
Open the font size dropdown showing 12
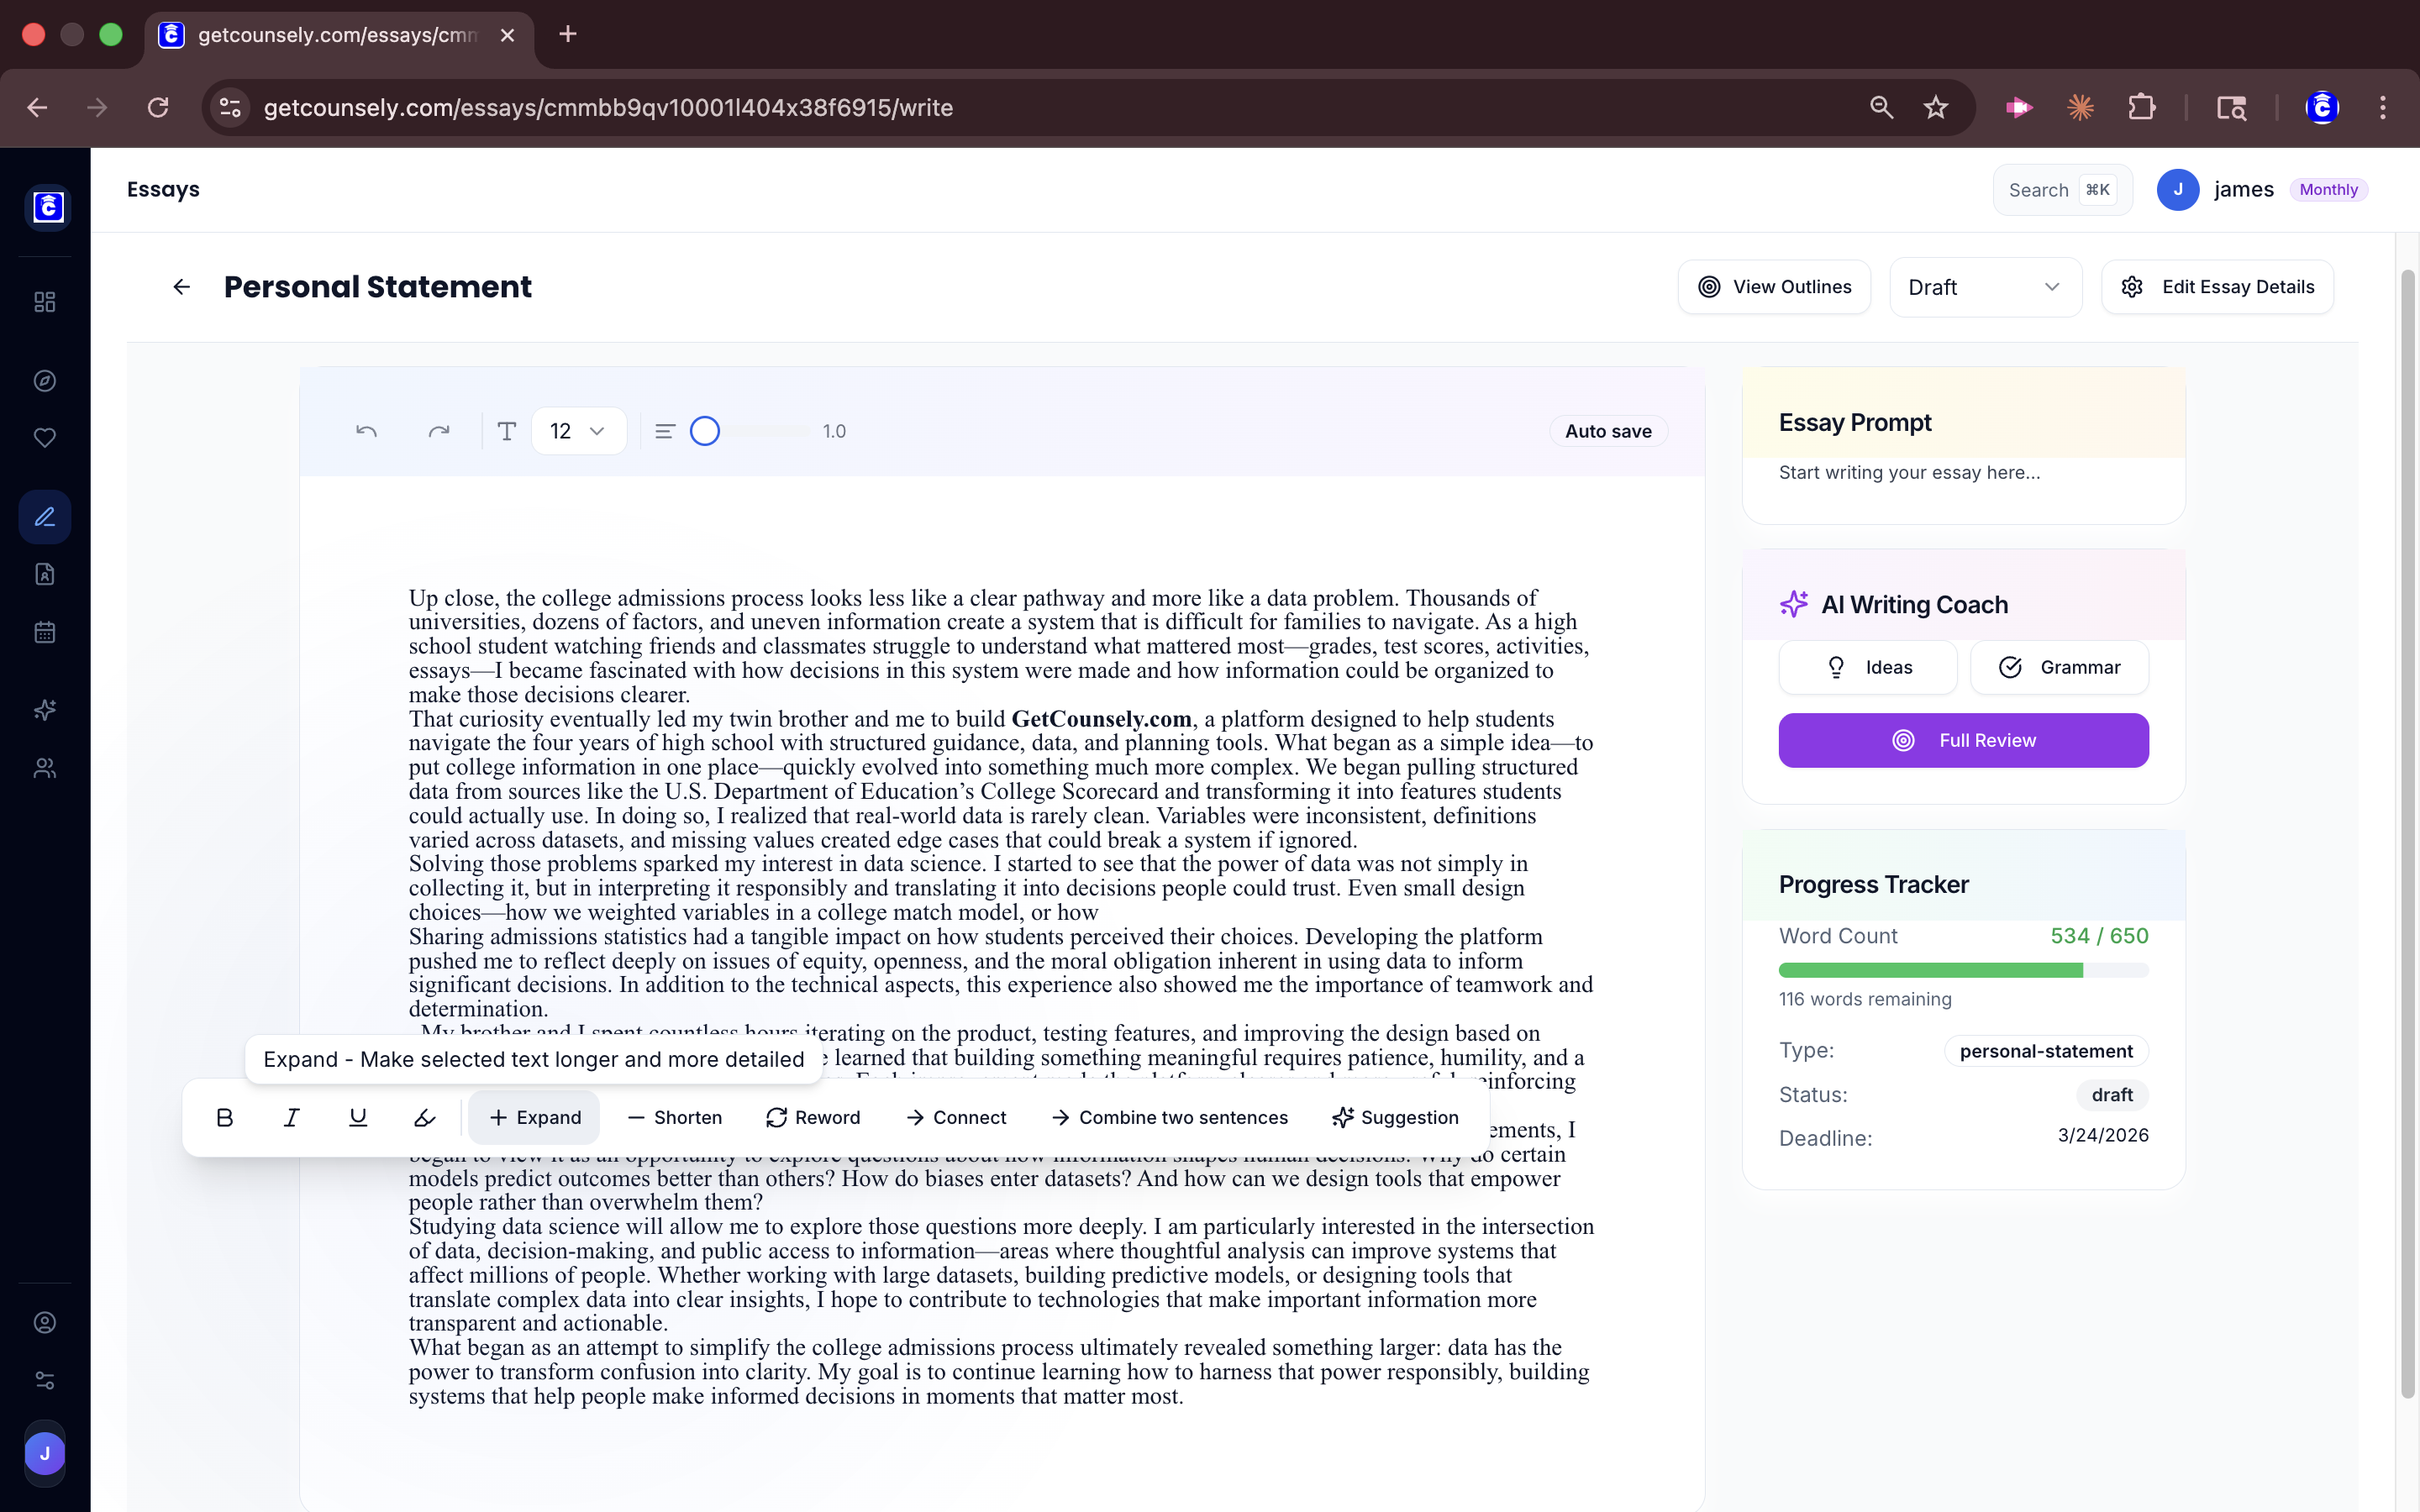click(578, 430)
